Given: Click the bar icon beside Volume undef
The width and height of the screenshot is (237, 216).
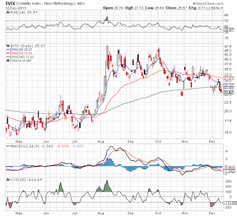Looking at the screenshot, I should 8,60.
